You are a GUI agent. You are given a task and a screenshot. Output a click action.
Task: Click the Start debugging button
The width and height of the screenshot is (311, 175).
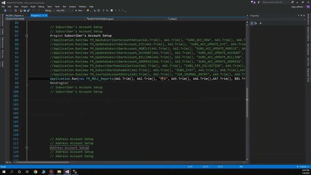click(x=79, y=11)
